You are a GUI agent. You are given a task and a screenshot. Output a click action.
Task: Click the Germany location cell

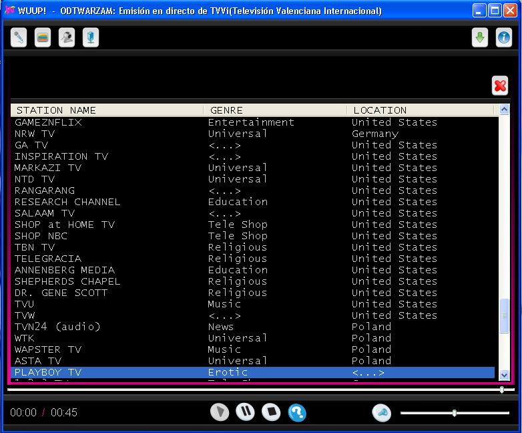click(375, 134)
